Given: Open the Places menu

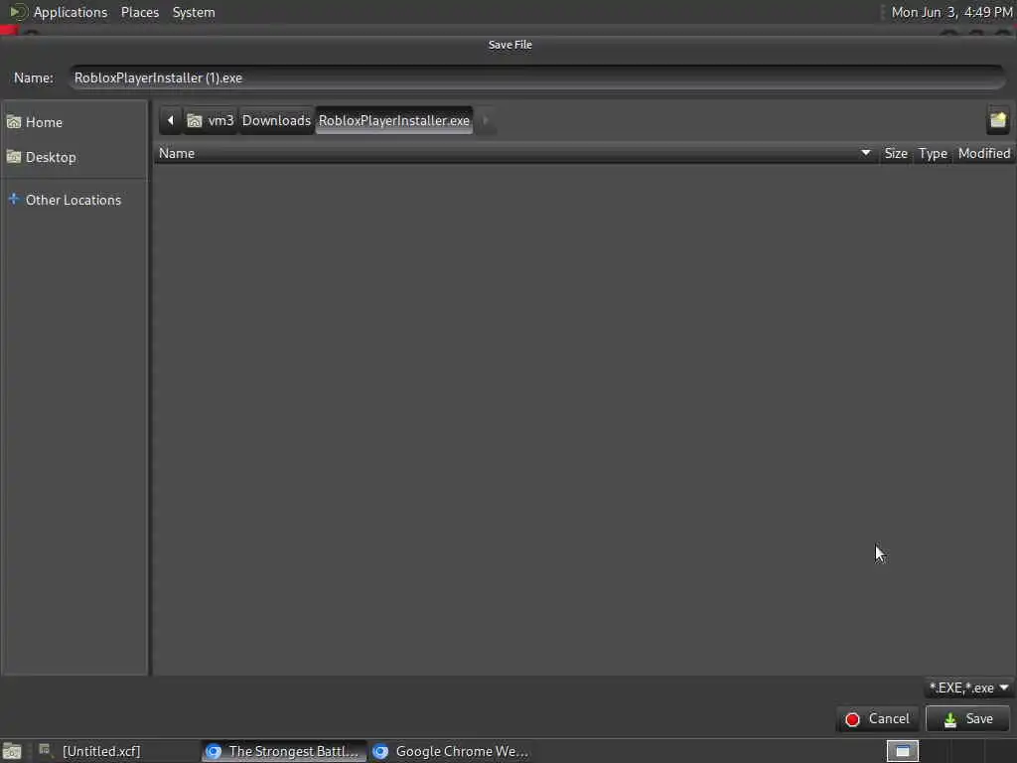Looking at the screenshot, I should 140,12.
